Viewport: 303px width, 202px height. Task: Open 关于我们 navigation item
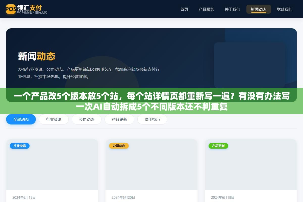click(233, 9)
